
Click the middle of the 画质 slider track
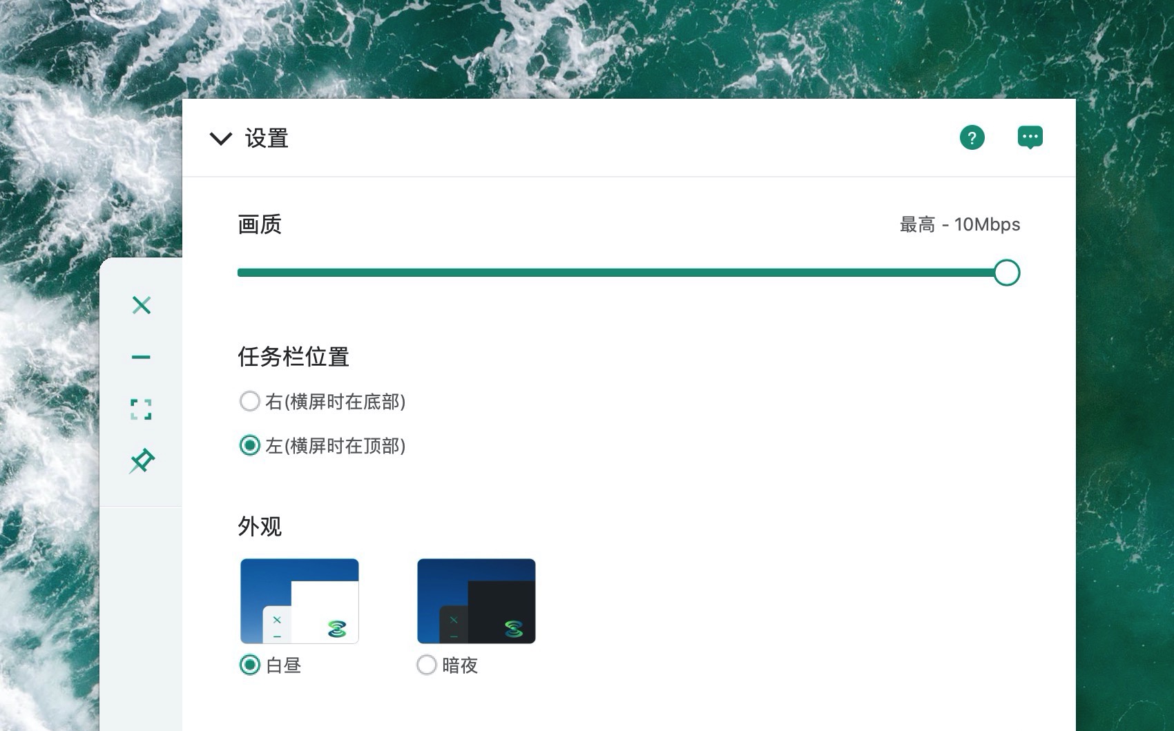click(622, 273)
